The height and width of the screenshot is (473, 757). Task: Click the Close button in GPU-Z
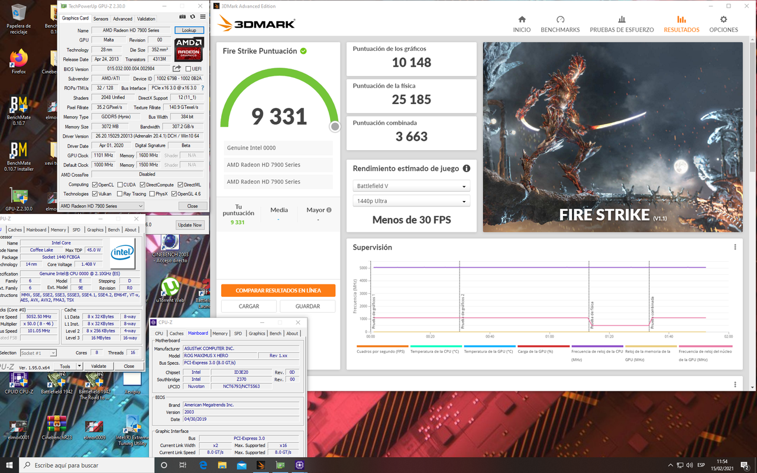pos(192,206)
